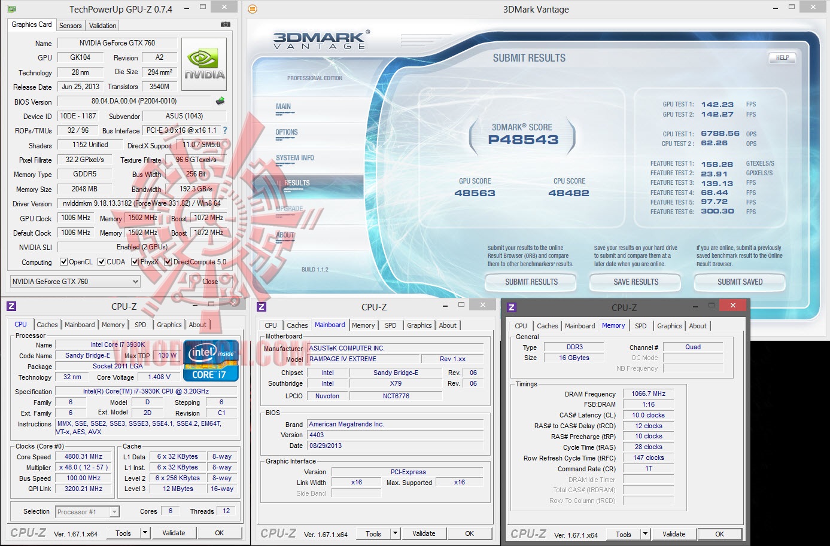The image size is (830, 546).
Task: Click the Z icon of the CPU-Z CPU-tab window
Action: click(11, 306)
